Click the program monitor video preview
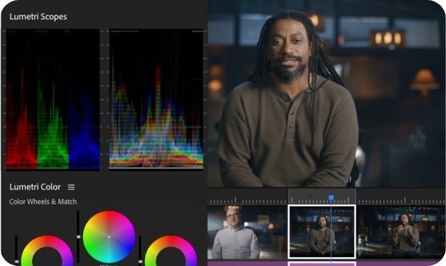 pyautogui.click(x=326, y=94)
